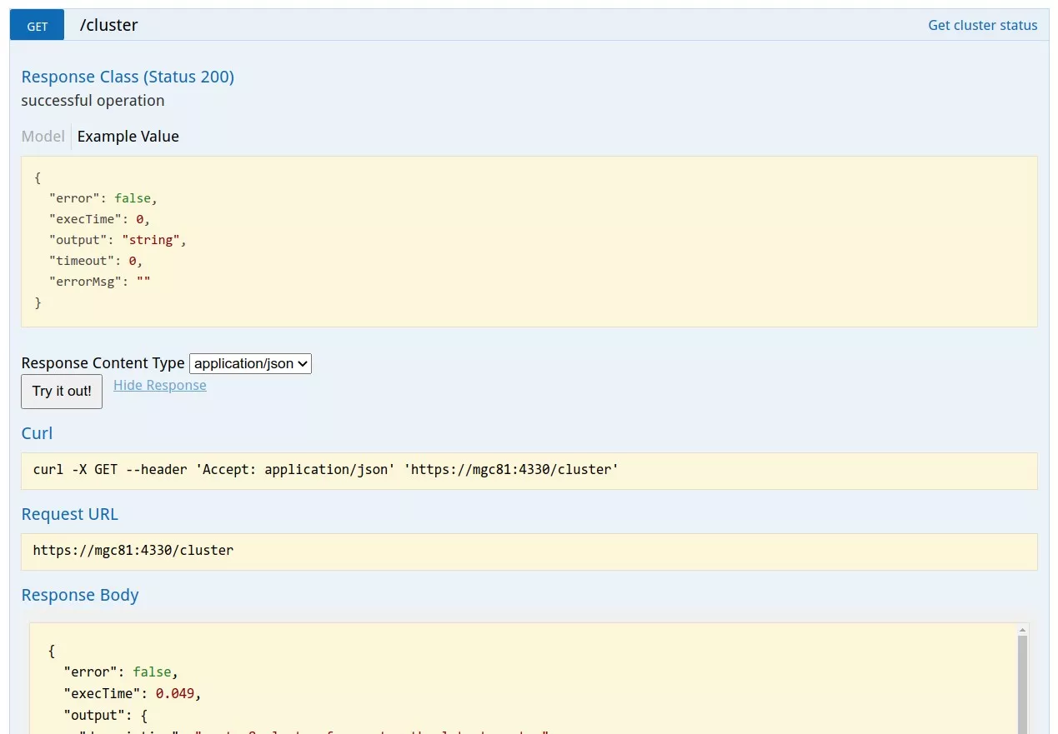
Task: Select the Curl section heading
Action: (x=37, y=432)
